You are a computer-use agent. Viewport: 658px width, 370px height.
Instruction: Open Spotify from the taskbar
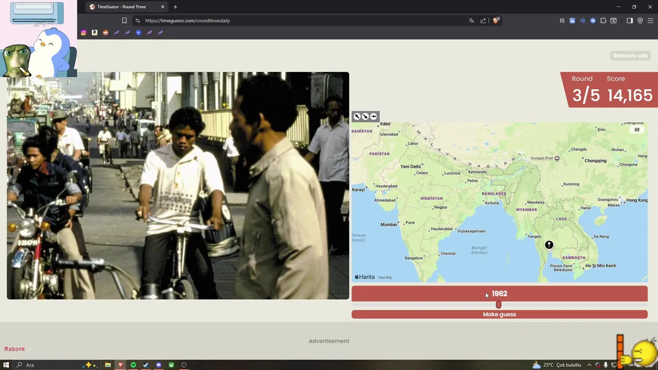pos(133,365)
